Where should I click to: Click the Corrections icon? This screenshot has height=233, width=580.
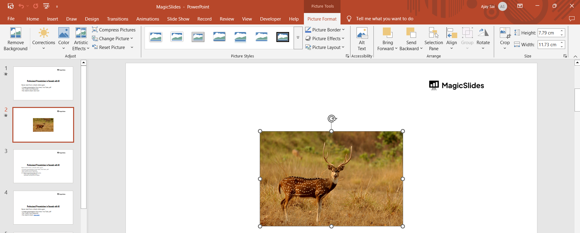(x=44, y=33)
